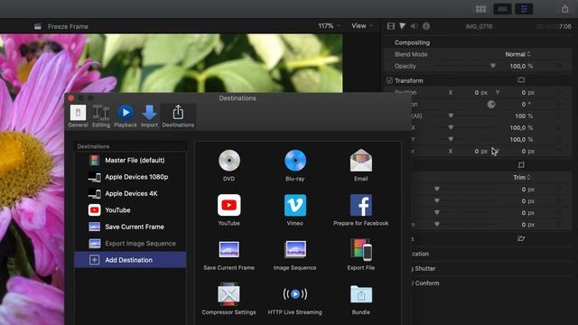Click the Position X value field
Viewport: 578px width, 325px height.
click(x=480, y=92)
